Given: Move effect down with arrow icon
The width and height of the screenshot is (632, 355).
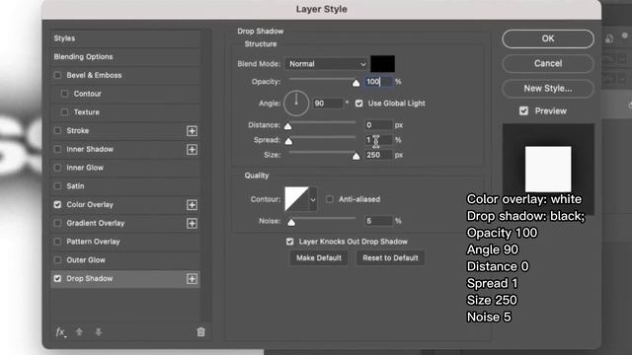Looking at the screenshot, I should pyautogui.click(x=99, y=332).
